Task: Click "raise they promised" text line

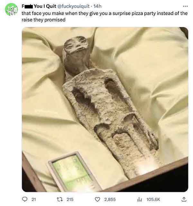Action: coord(43,20)
